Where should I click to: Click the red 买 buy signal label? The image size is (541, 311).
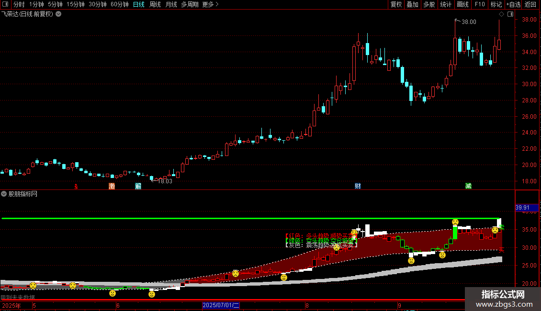point(501,250)
